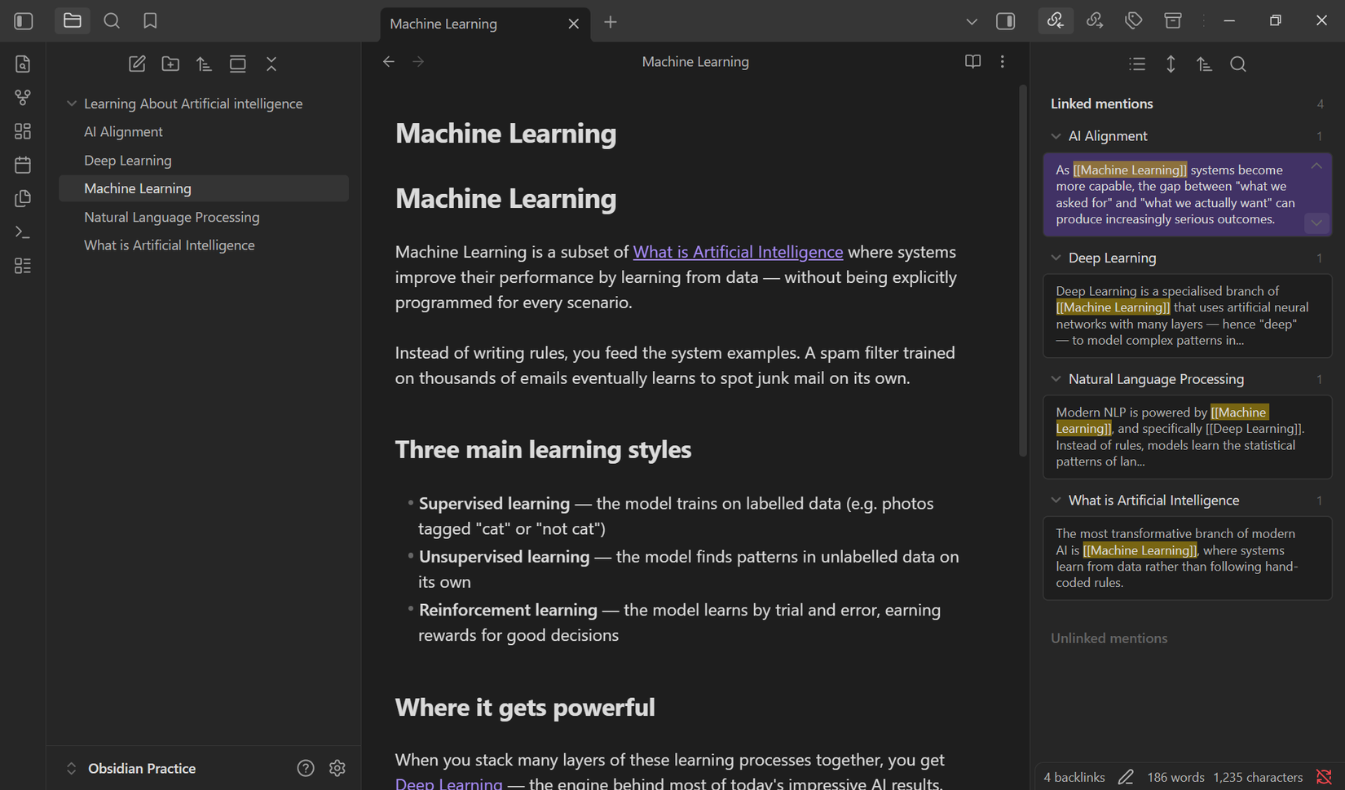Image resolution: width=1345 pixels, height=790 pixels.
Task: Open the Natural Language Processing note
Action: (x=171, y=217)
